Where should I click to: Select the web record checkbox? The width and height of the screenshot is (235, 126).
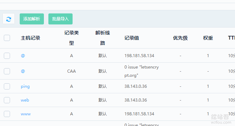click(x=7, y=100)
